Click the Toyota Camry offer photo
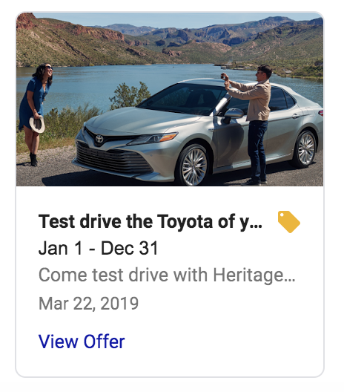The image size is (344, 392). 170,99
